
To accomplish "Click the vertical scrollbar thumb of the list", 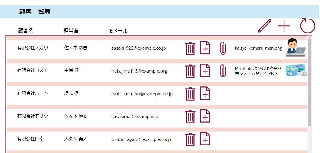I will (309, 83).
